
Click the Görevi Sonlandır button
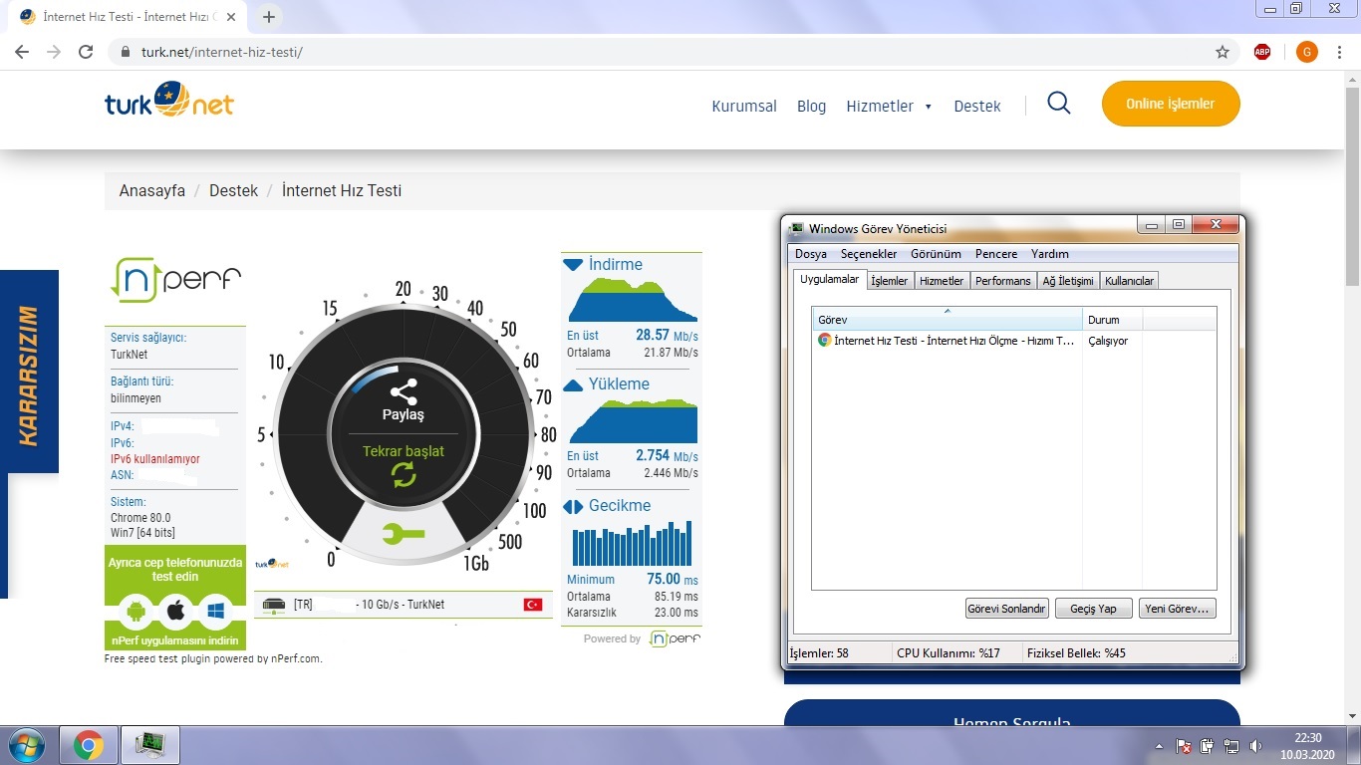[1006, 609]
